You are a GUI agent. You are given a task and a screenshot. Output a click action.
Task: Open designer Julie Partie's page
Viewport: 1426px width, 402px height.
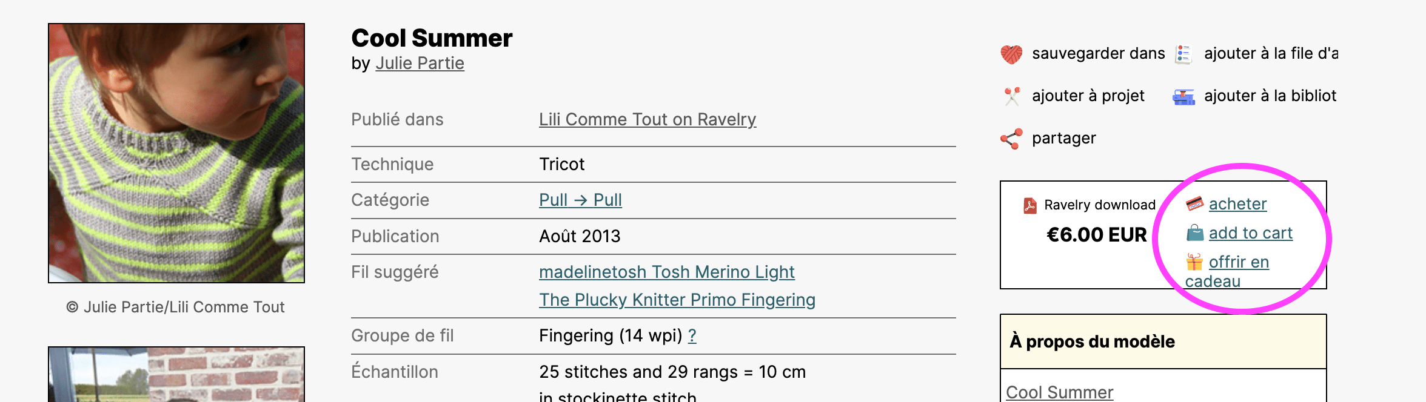tap(420, 64)
